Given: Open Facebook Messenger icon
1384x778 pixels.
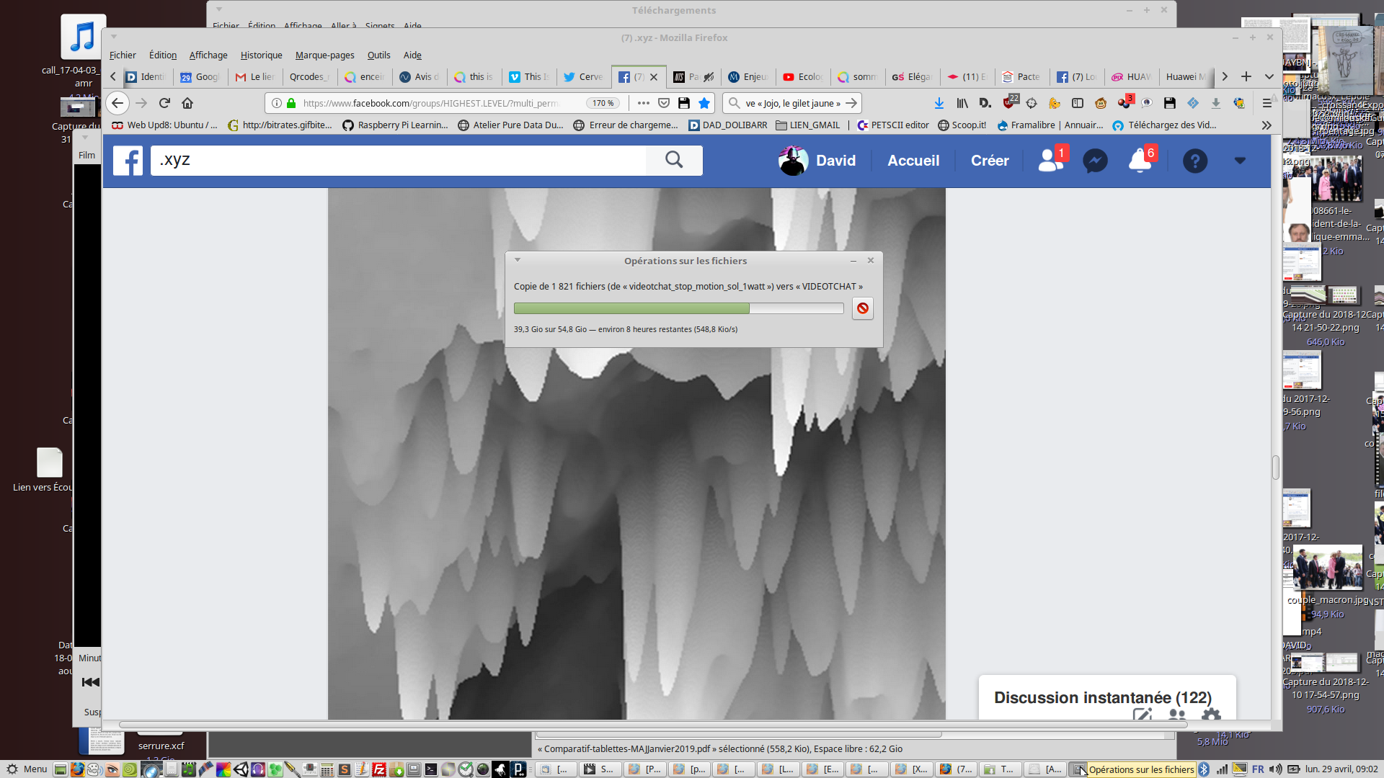Looking at the screenshot, I should (x=1095, y=161).
